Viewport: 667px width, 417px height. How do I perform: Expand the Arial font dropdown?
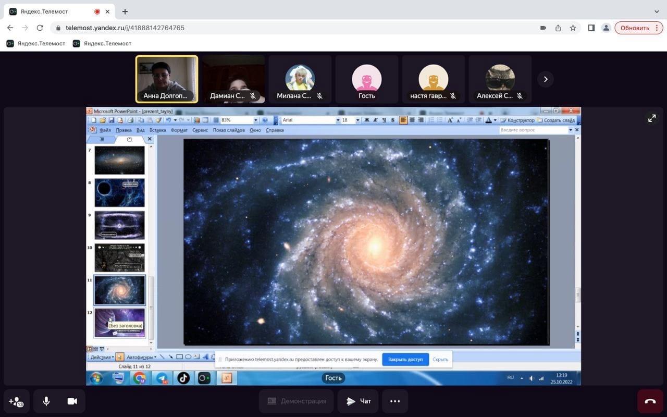(338, 120)
